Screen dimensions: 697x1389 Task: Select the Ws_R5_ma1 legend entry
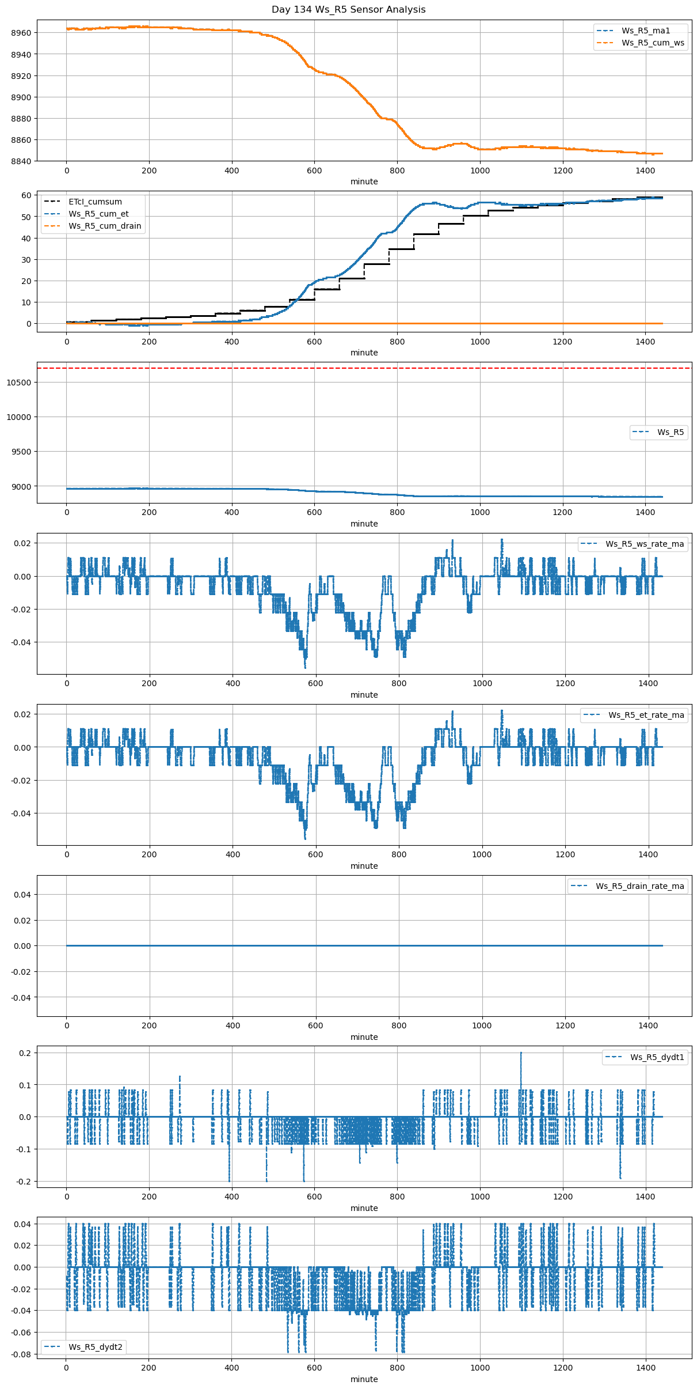645,31
